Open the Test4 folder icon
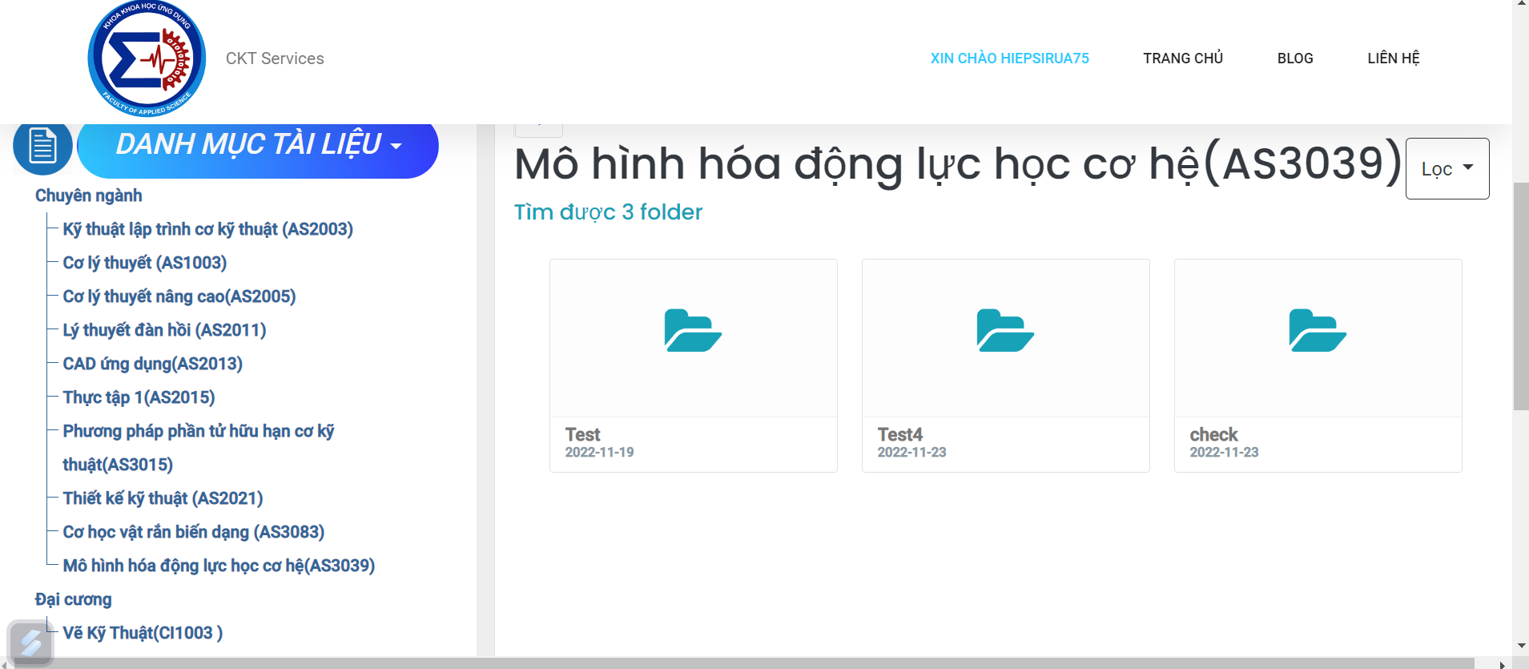 (1005, 330)
